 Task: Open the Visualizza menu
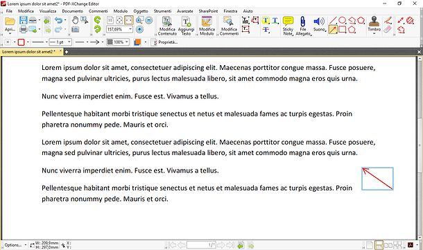(48, 11)
